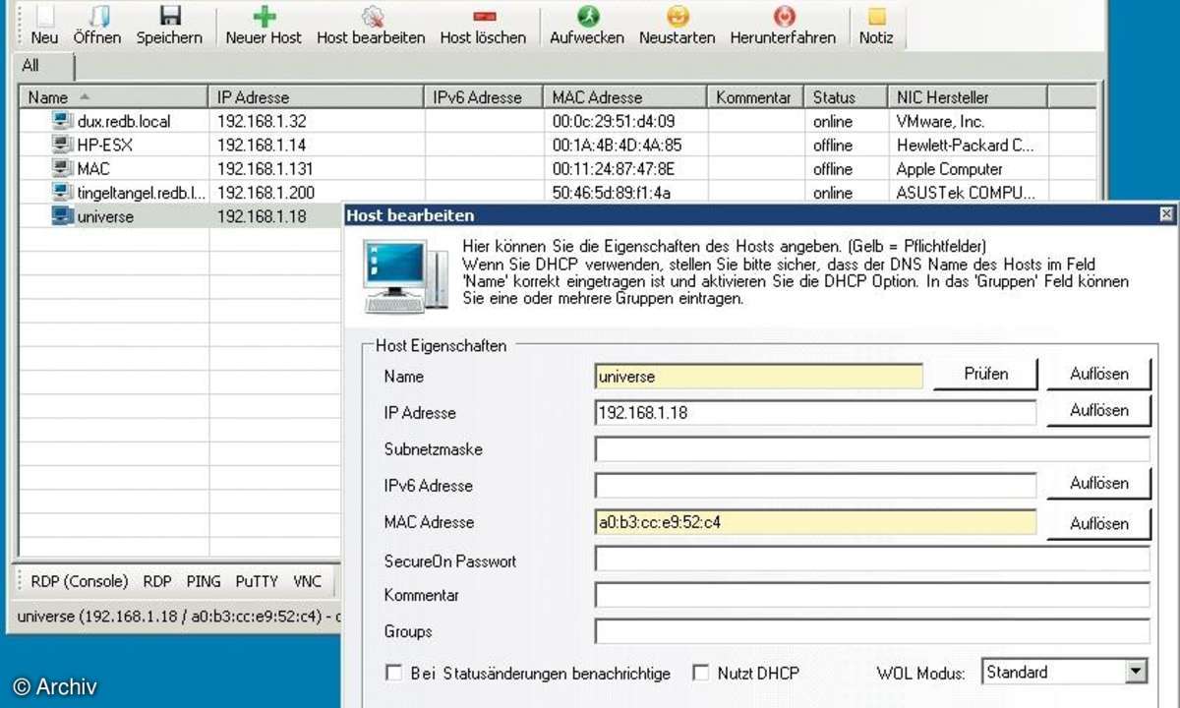Click the Neu toolbar icon
The image size is (1180, 708).
45,17
